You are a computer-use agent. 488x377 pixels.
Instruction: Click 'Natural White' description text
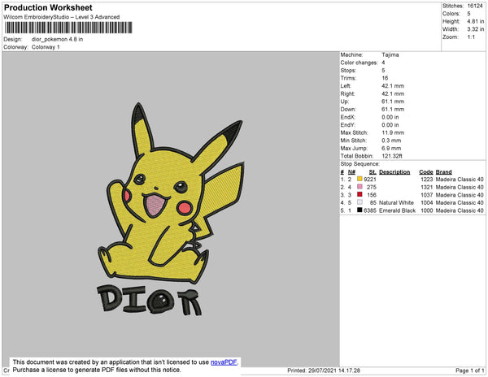[x=397, y=202]
